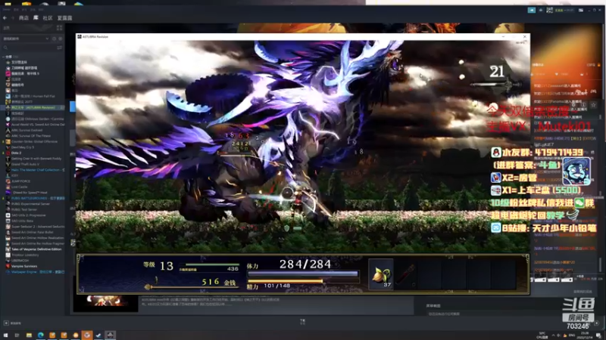Open Task View on taskbar

pos(17,335)
